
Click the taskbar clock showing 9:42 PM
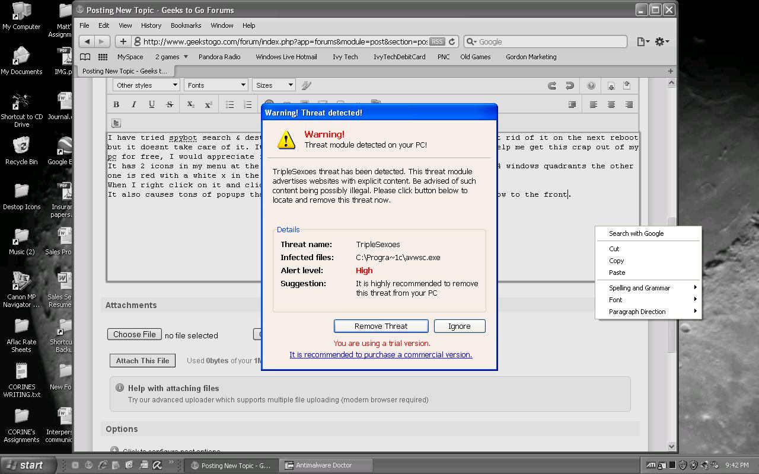coord(736,465)
